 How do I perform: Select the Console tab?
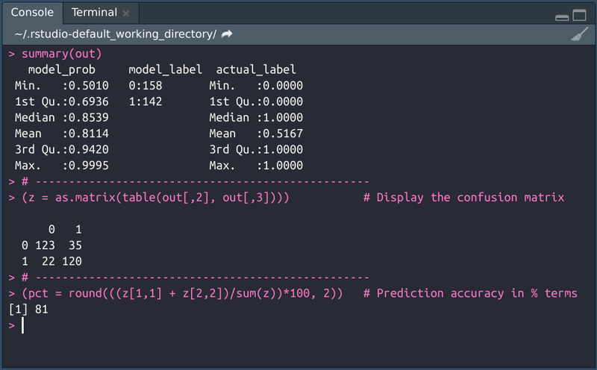point(32,13)
